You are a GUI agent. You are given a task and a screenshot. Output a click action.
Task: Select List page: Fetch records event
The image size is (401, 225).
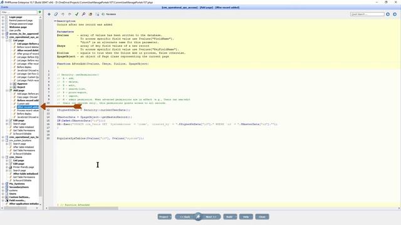[x=28, y=81]
